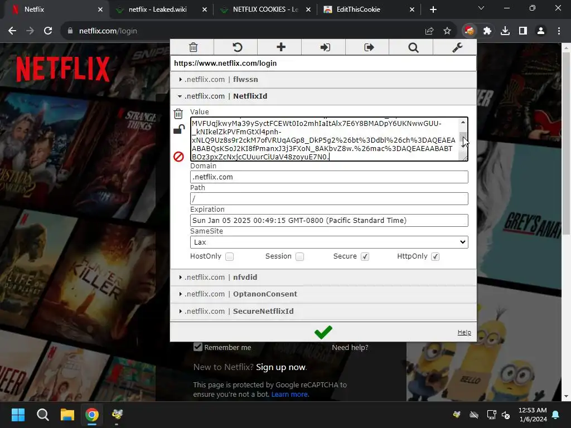Open File Explorer from the taskbar
571x428 pixels.
pos(67,415)
